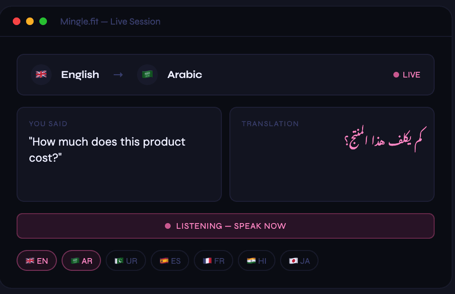Click the red window close dot
The image size is (455, 294).
[17, 21]
